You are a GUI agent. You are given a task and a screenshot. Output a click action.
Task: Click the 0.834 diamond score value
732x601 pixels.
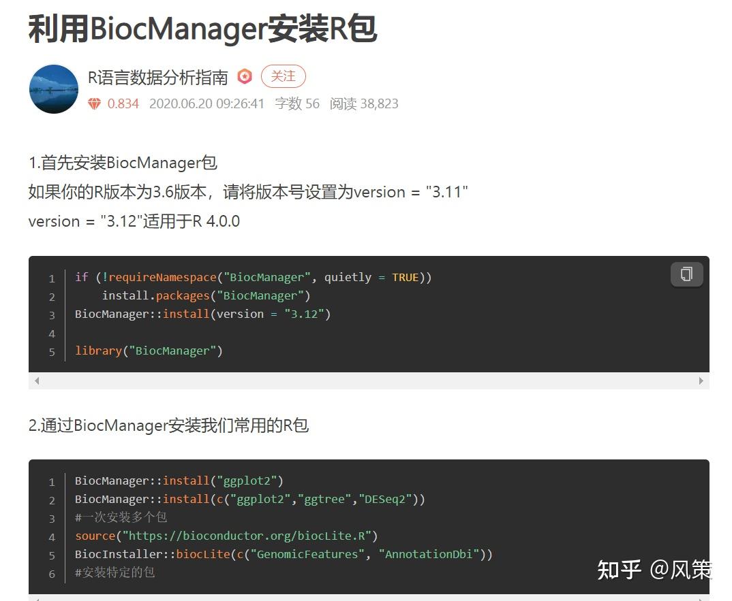click(121, 103)
